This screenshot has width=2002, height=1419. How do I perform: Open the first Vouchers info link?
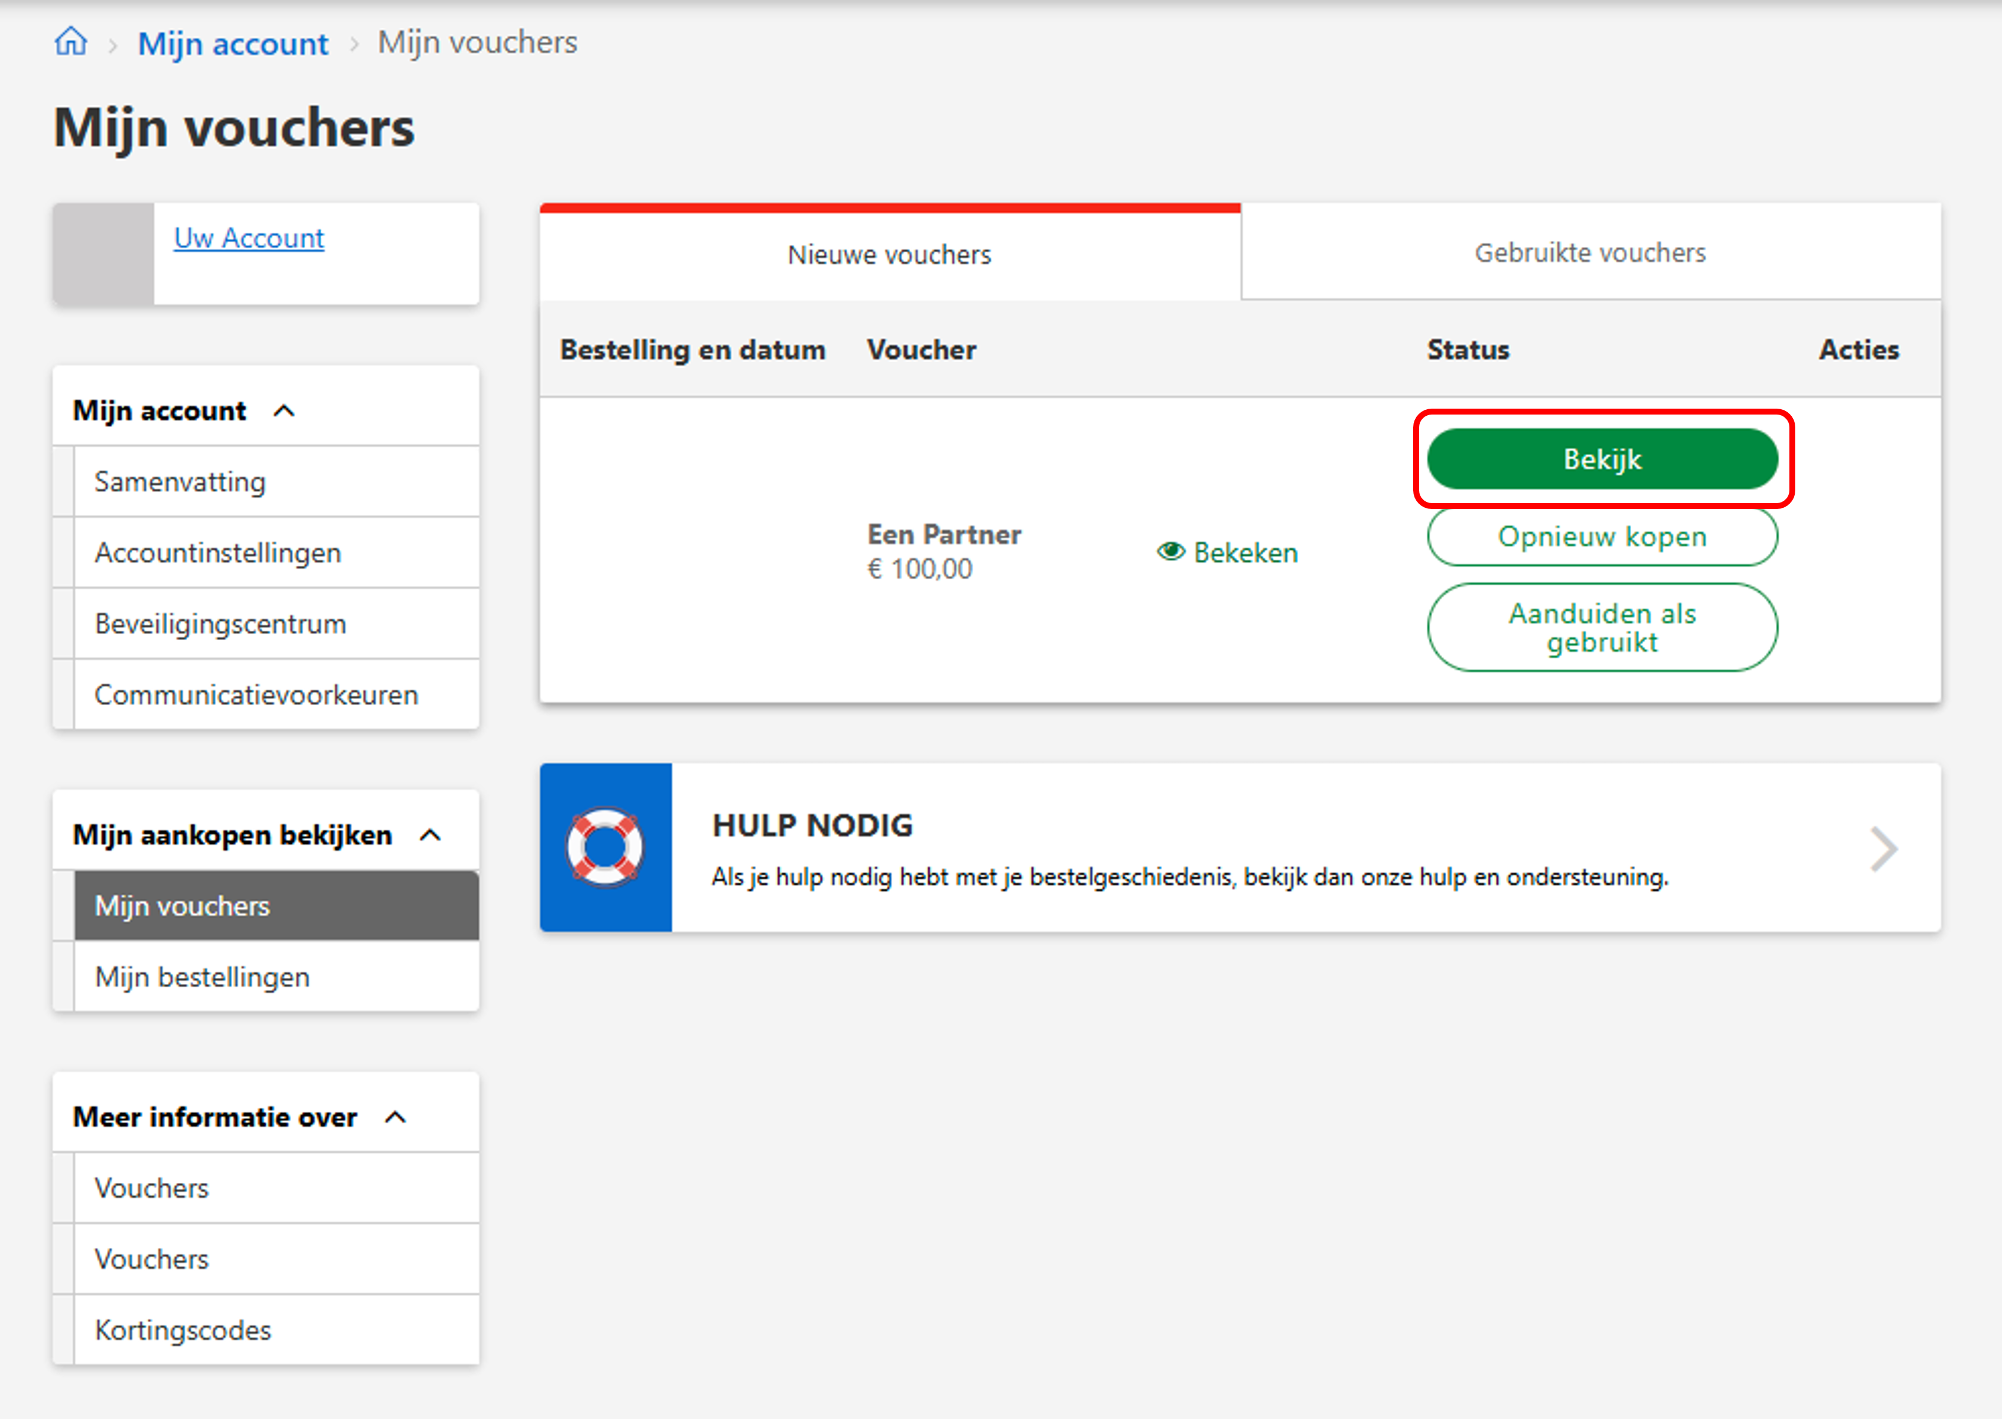tap(276, 1188)
